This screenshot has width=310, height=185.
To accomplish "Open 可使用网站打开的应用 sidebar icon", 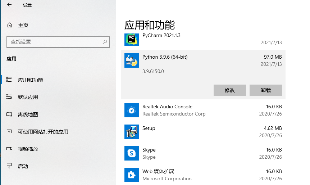I will pos(9,131).
